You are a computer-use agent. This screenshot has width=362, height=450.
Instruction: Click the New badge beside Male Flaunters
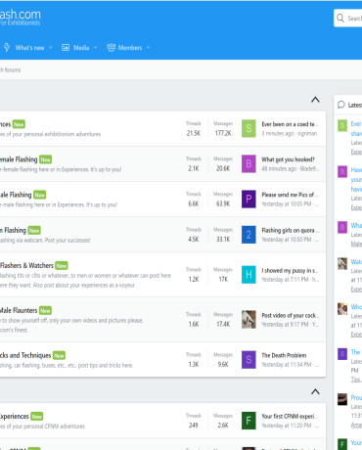click(x=45, y=310)
